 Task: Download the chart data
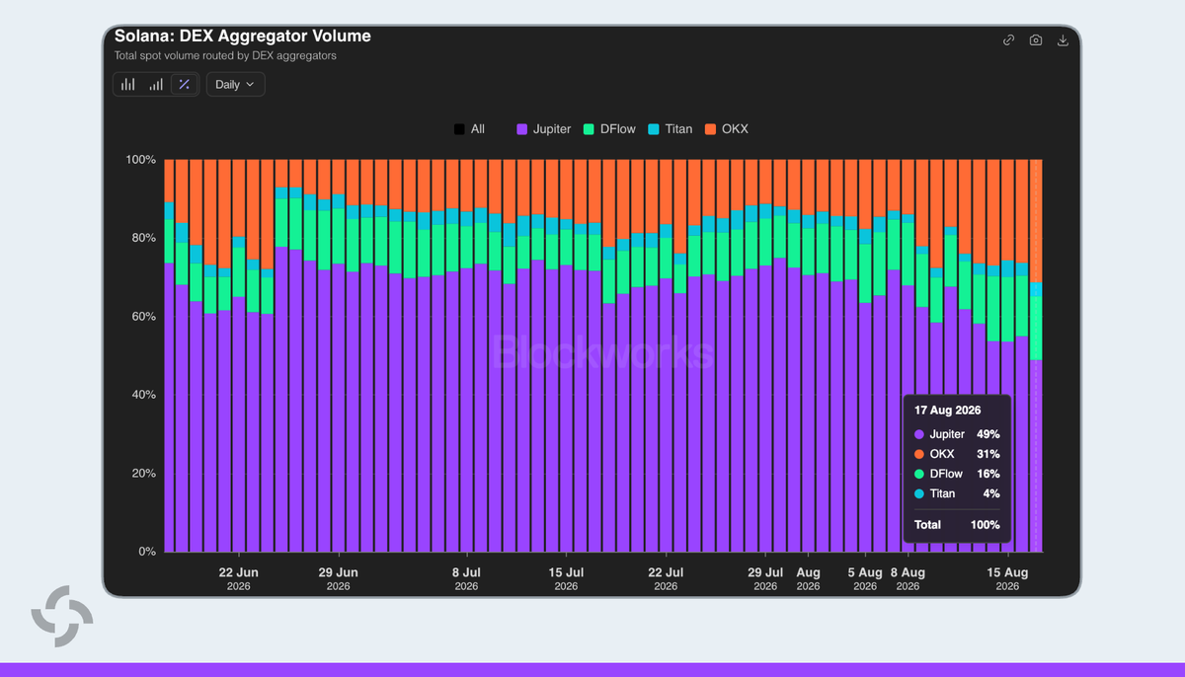pos(1064,40)
